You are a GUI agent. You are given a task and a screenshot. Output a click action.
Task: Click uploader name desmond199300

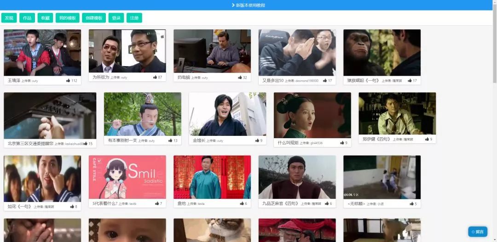point(307,81)
